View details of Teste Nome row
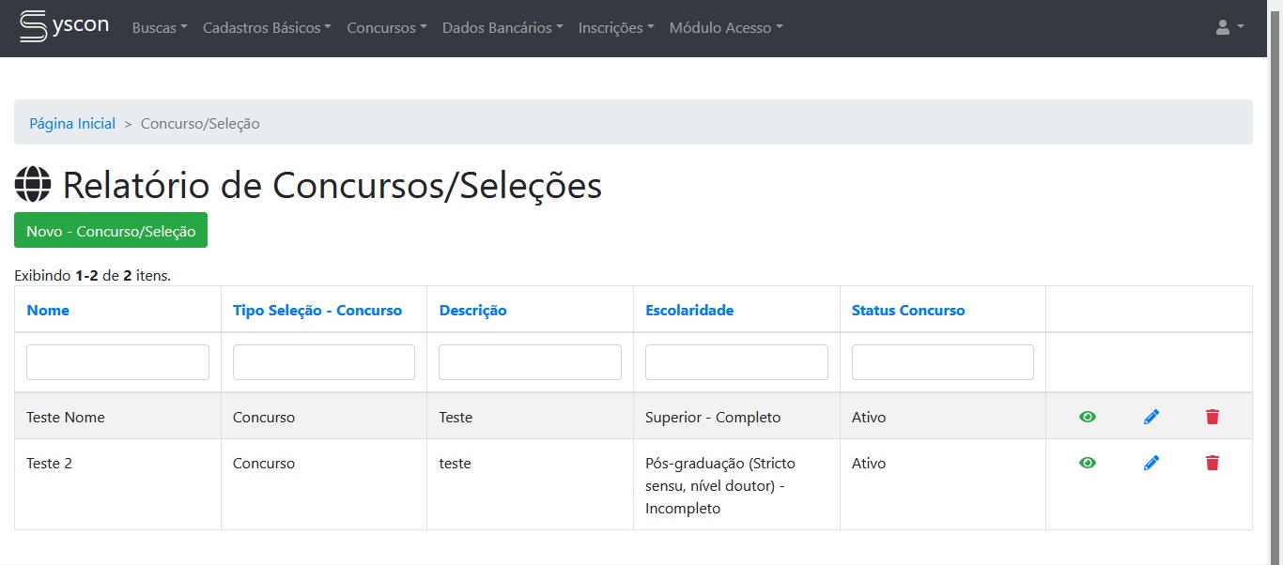 coord(1088,417)
